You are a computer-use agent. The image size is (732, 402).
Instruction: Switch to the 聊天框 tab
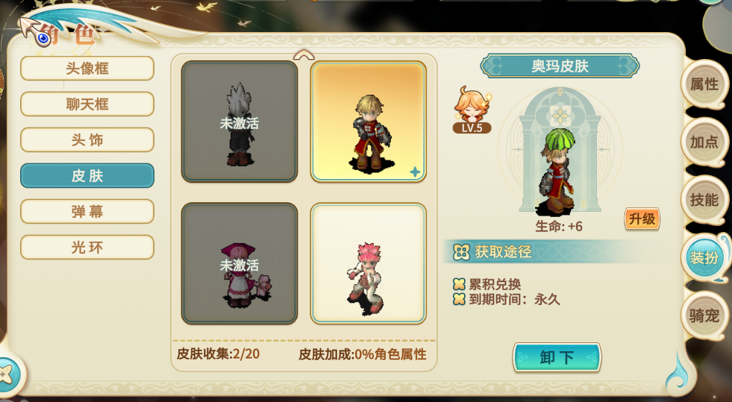(x=87, y=104)
